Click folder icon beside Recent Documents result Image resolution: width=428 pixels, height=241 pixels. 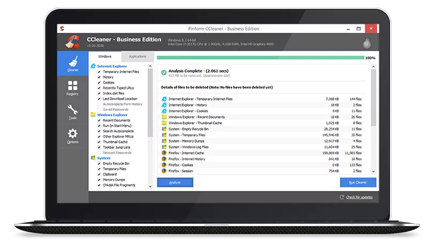pos(164,117)
